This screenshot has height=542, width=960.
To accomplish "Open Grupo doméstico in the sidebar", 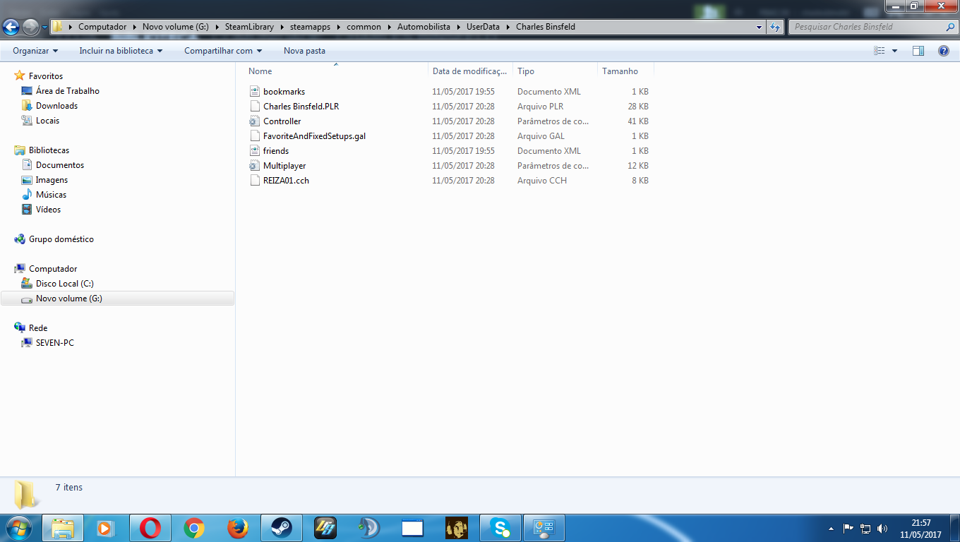I will (x=61, y=239).
